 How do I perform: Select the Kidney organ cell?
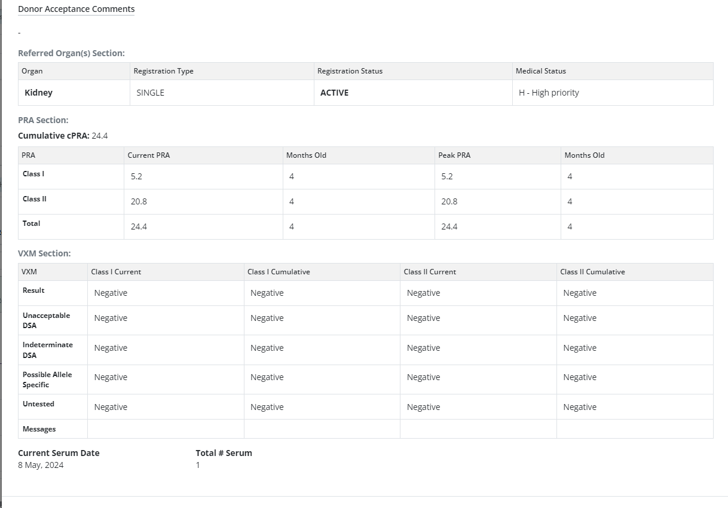pyautogui.click(x=38, y=93)
